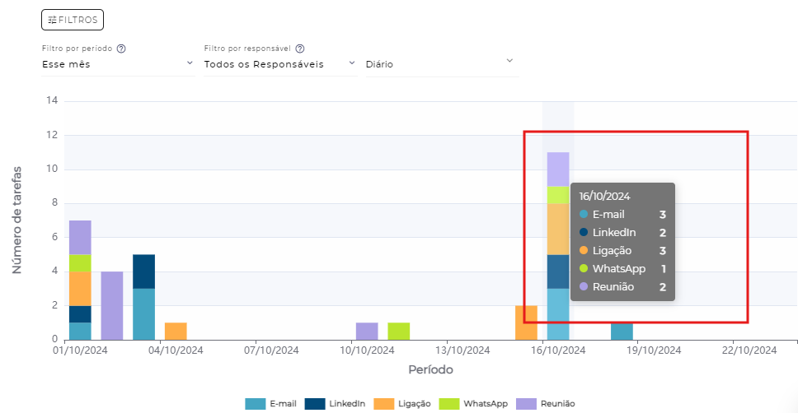Toggle the Ligação series in legend

click(x=402, y=404)
